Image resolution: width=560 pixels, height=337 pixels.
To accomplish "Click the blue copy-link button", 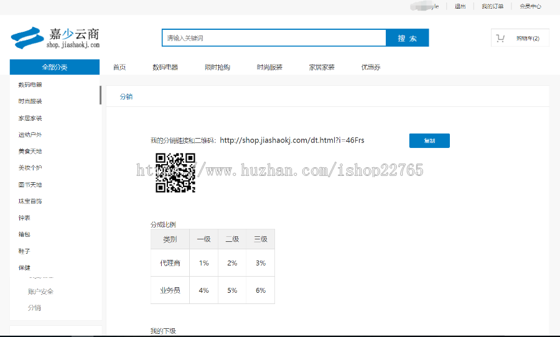I will pos(429,141).
